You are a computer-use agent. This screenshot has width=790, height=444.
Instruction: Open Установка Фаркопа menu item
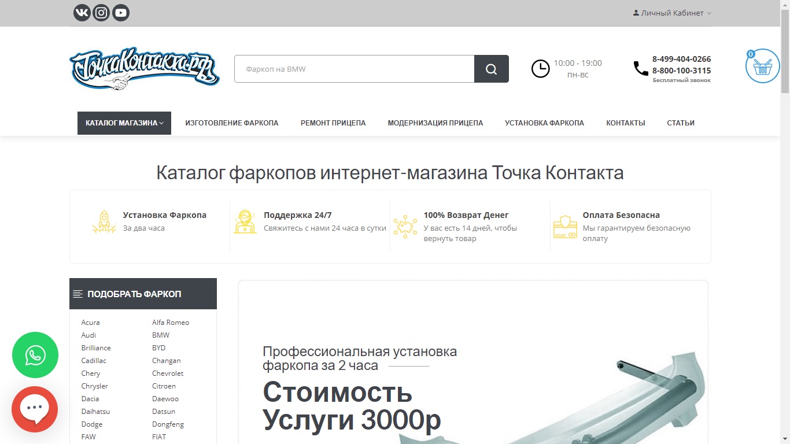544,123
